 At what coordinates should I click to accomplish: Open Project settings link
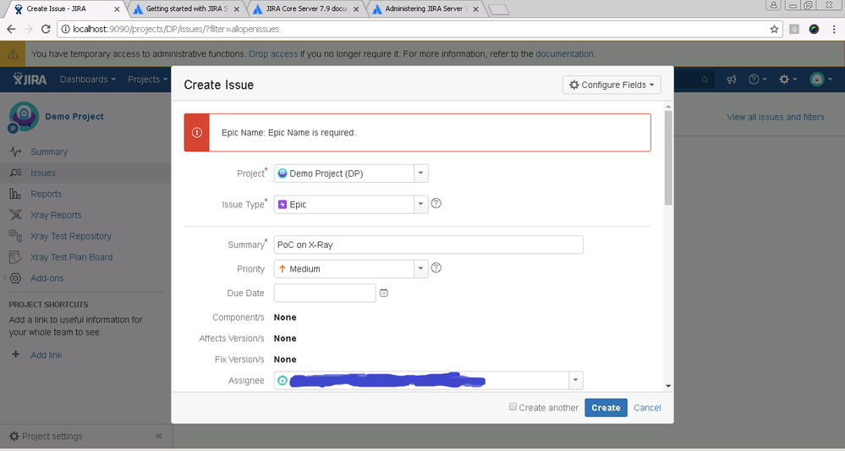point(52,437)
